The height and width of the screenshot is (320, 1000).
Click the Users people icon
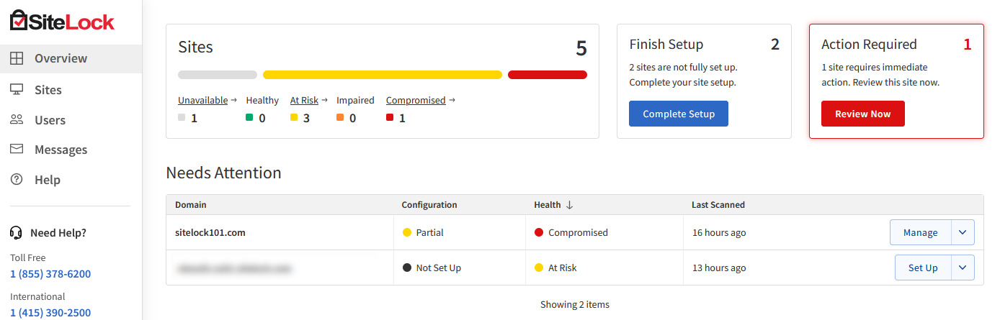[x=17, y=120]
